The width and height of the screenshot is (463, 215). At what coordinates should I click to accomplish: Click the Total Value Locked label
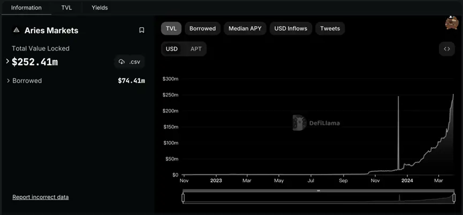click(x=41, y=49)
